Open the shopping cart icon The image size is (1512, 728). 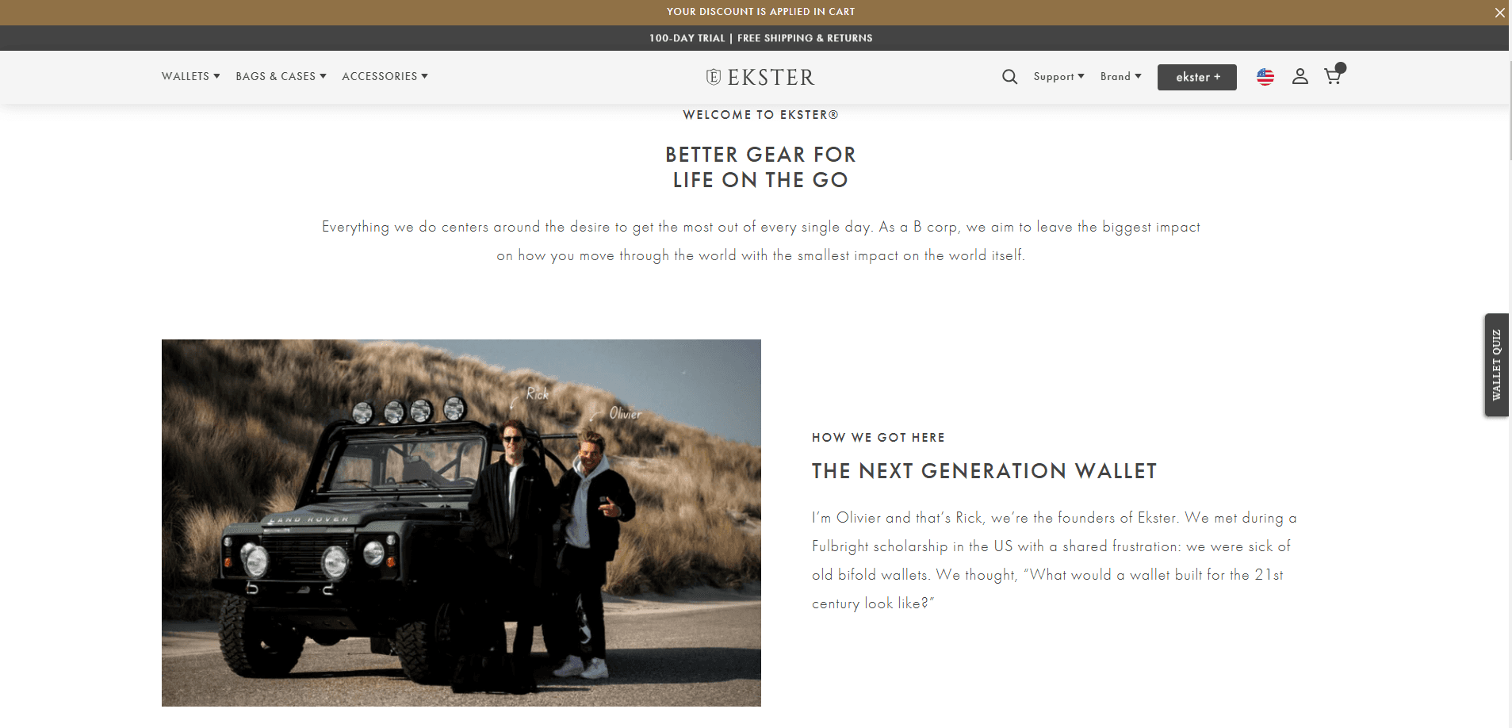(x=1332, y=77)
